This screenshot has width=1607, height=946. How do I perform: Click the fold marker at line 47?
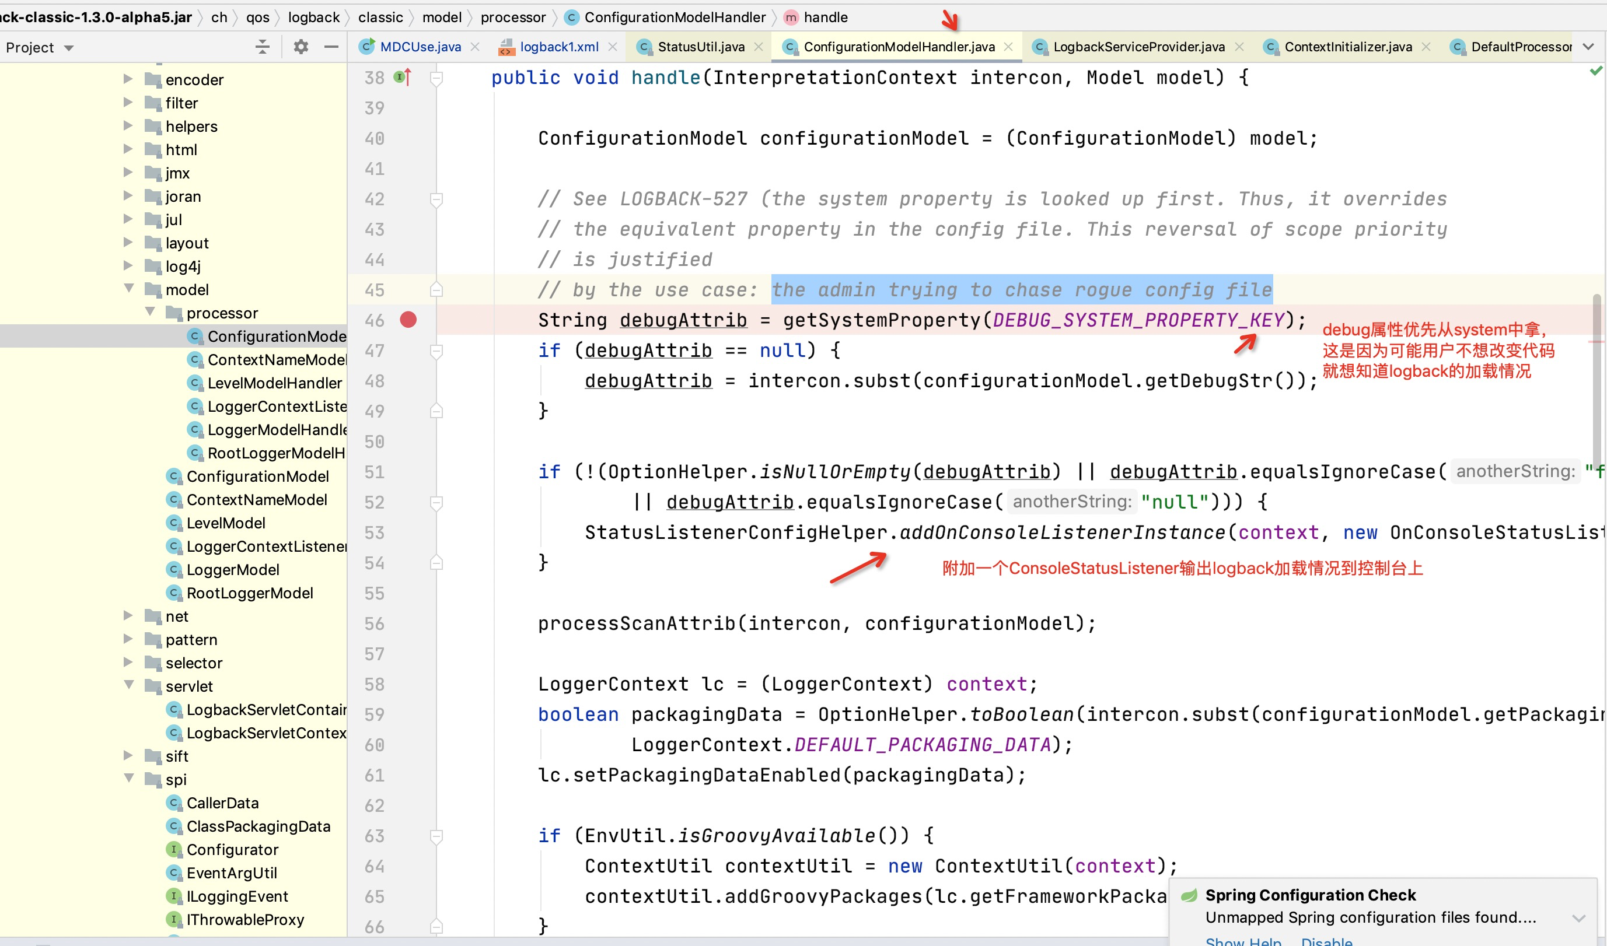coord(437,351)
